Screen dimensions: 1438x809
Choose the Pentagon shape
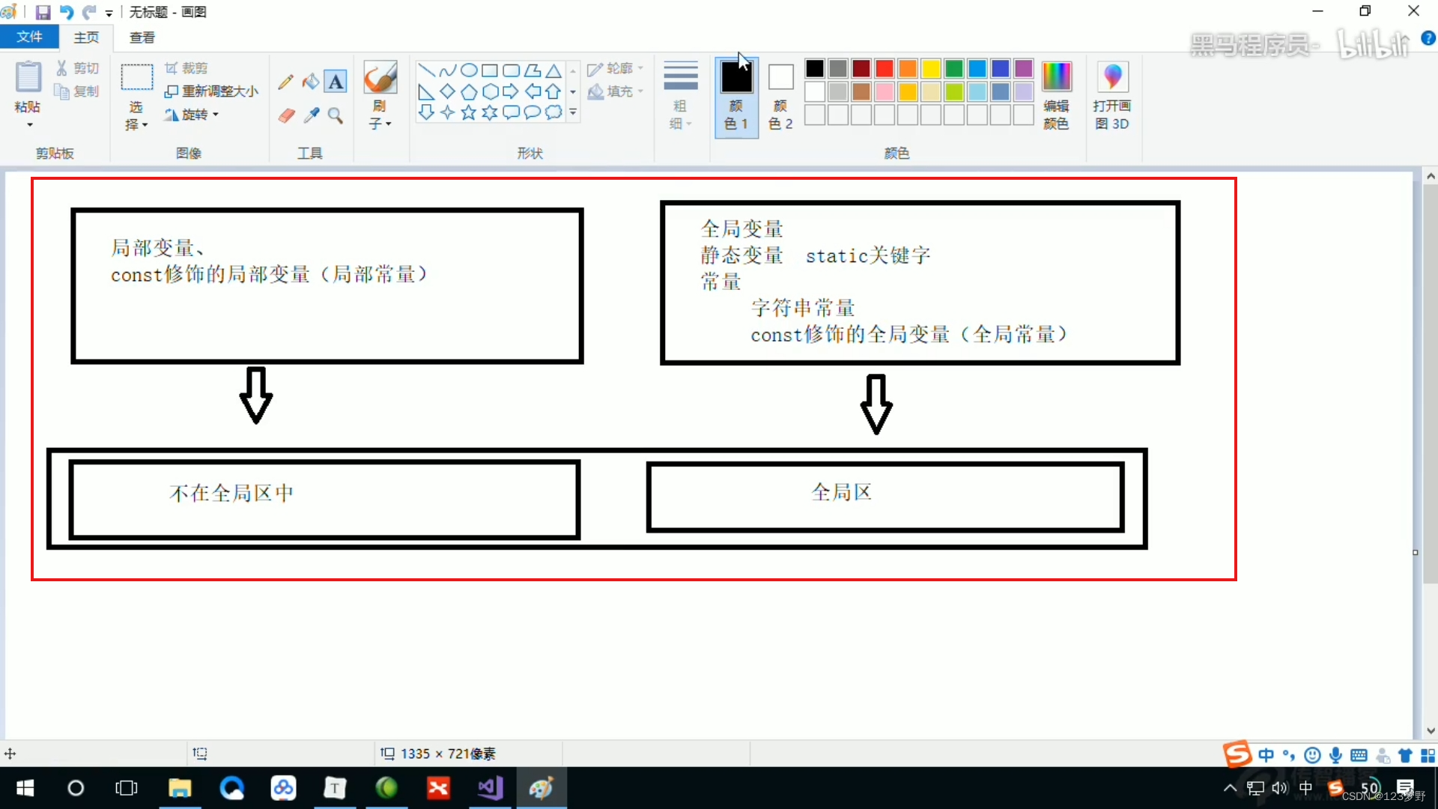pyautogui.click(x=469, y=91)
